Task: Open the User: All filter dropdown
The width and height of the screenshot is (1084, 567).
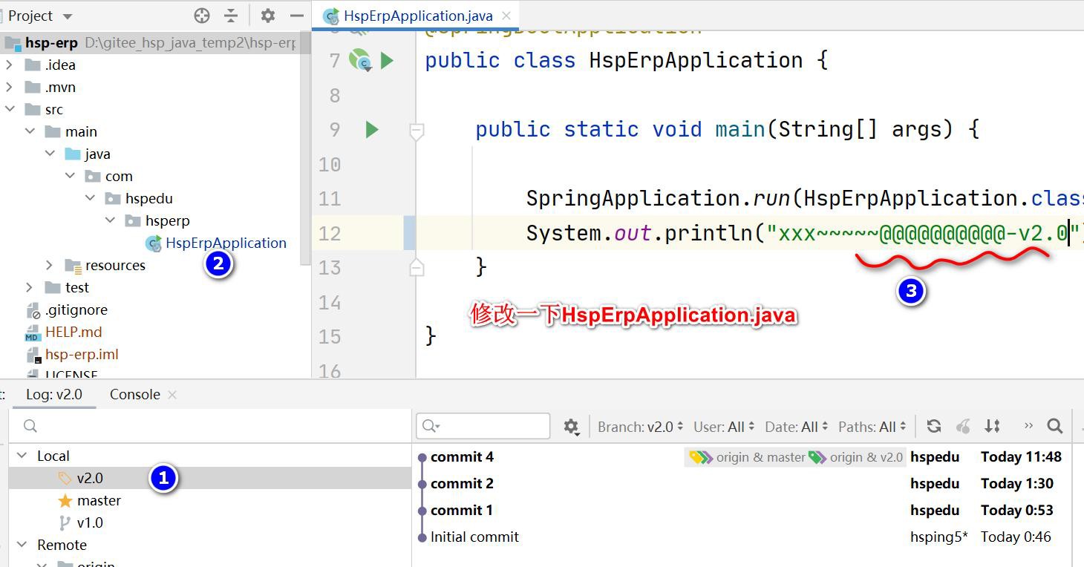Action: pyautogui.click(x=724, y=427)
